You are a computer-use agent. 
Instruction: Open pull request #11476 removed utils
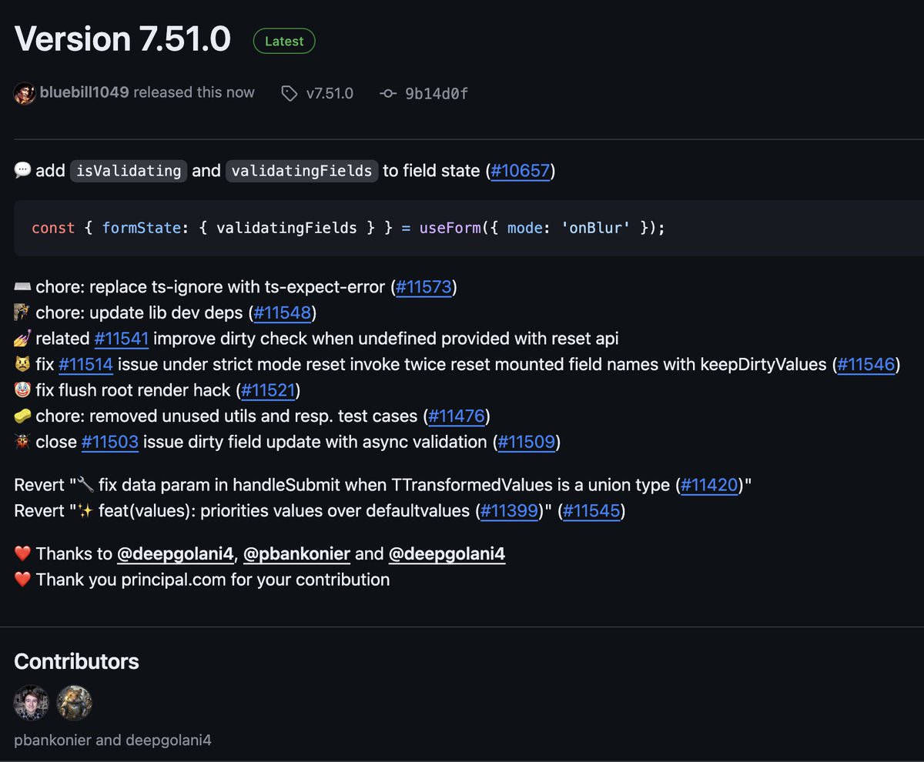coord(456,416)
